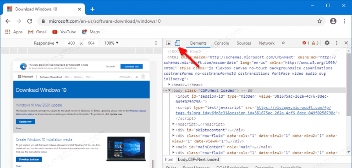Switch to the Elements tab
This screenshot has height=168, width=352.
pyautogui.click(x=198, y=43)
